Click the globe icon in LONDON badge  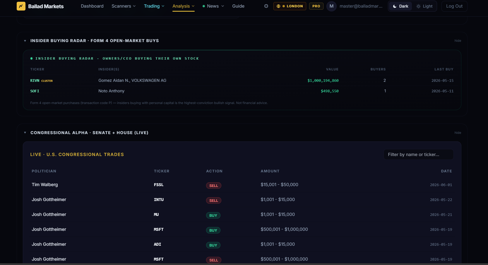pos(278,6)
